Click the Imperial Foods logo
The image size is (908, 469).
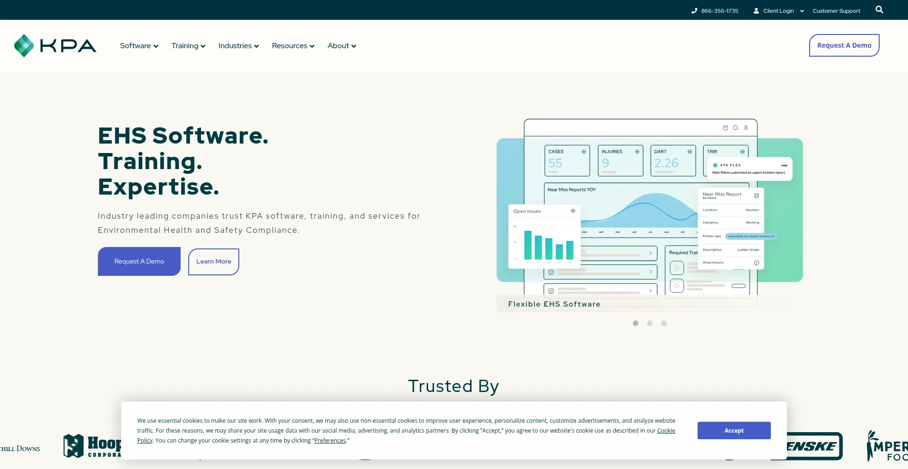pos(887,446)
